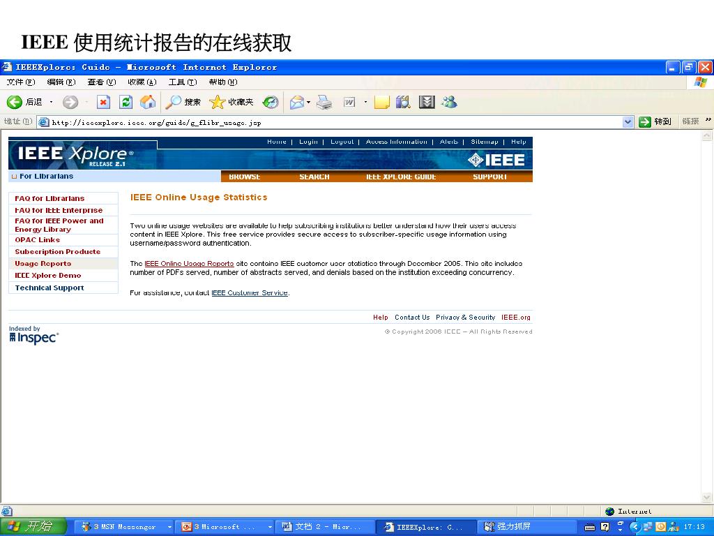Click the yellow Discuss note icon
This screenshot has width=714, height=536.
tap(381, 102)
